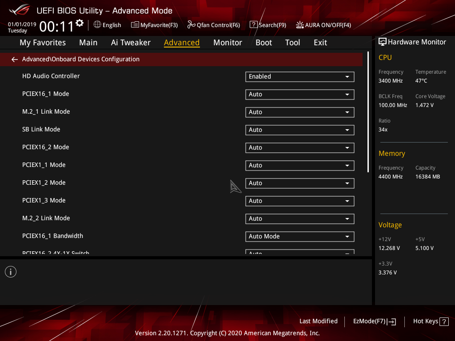Click the CPU temperature value 47°C
Image resolution: width=455 pixels, height=341 pixels.
coord(421,81)
